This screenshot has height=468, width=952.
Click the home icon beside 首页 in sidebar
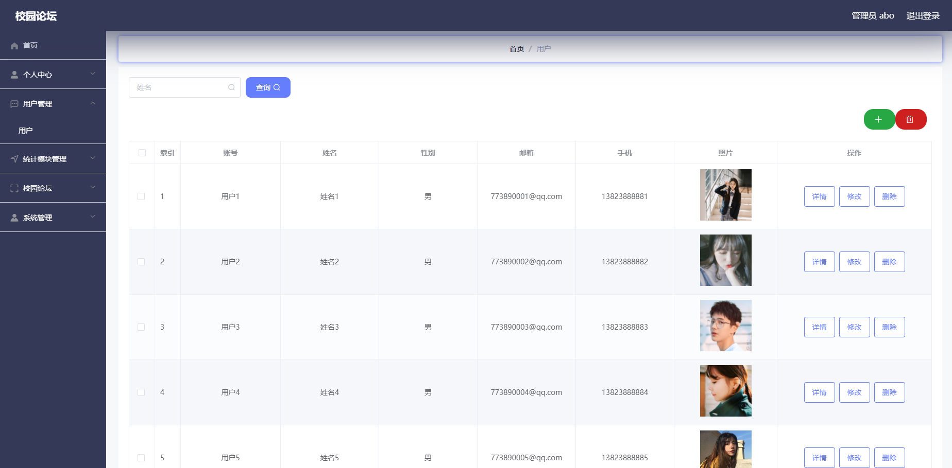[x=14, y=46]
